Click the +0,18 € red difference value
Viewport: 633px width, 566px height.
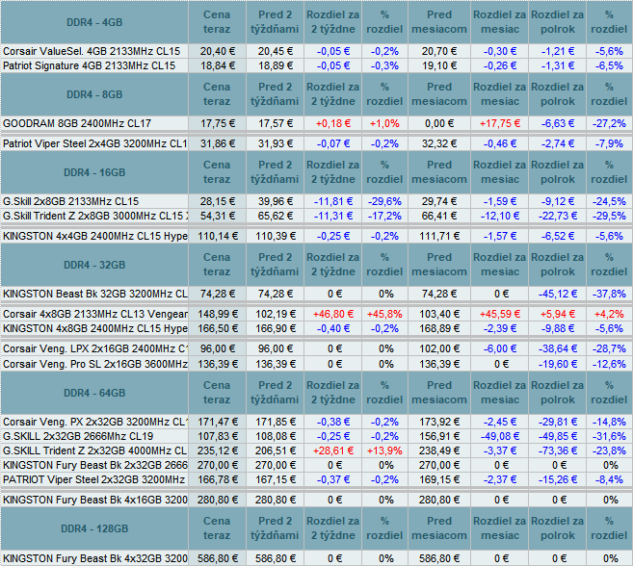333,123
